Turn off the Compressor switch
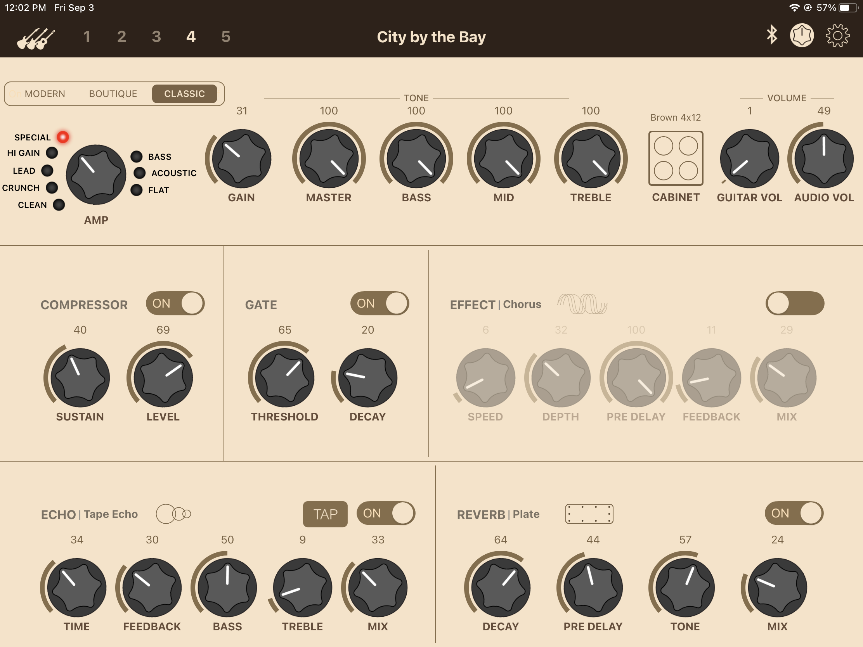The image size is (863, 647). tap(175, 303)
